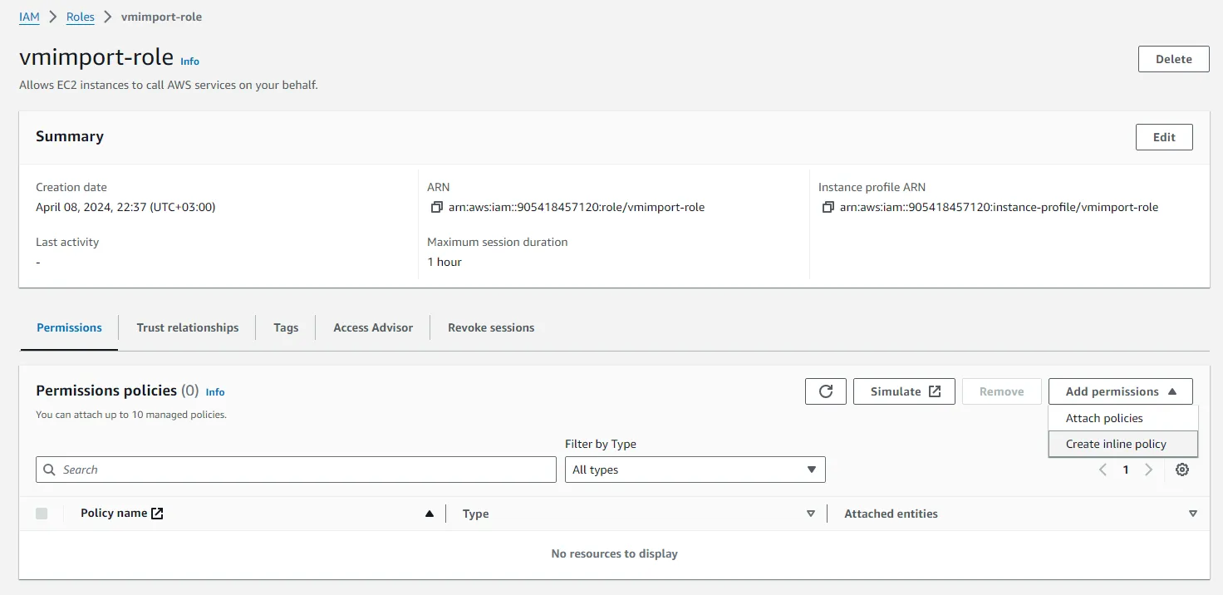
Task: Click the refresh policies icon button
Action: coord(825,391)
